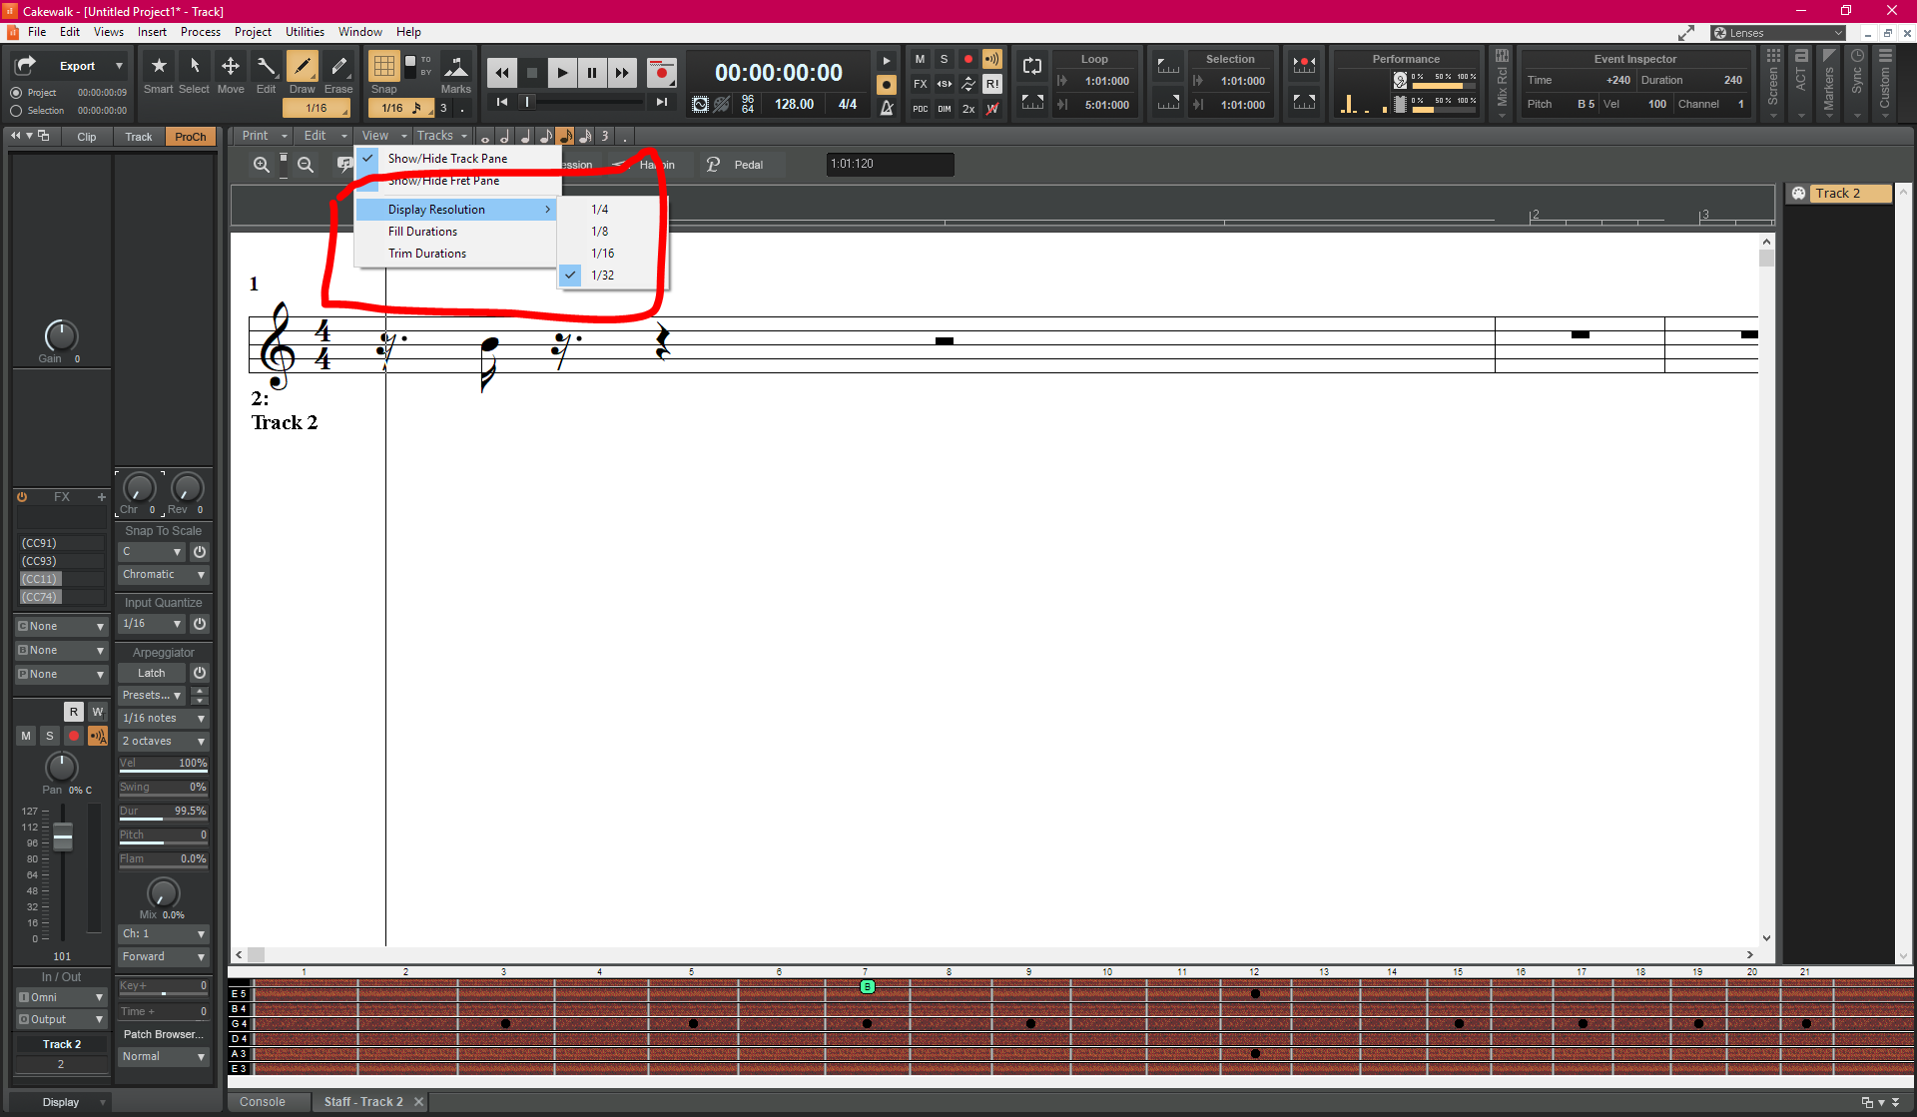Click the track volume fader
The width and height of the screenshot is (1917, 1117).
pyautogui.click(x=63, y=837)
